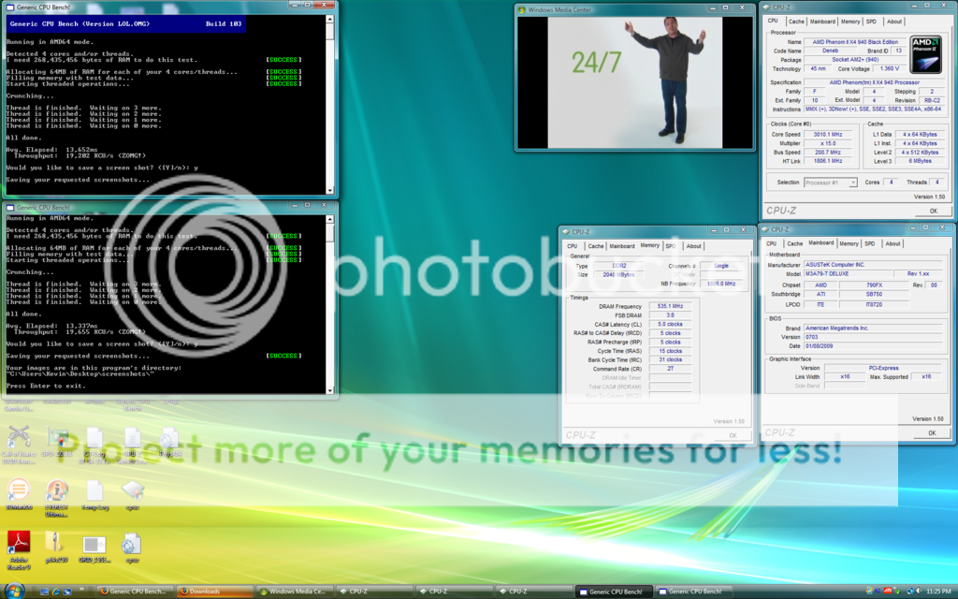Click memory Size value 2048 MBytes

click(618, 275)
